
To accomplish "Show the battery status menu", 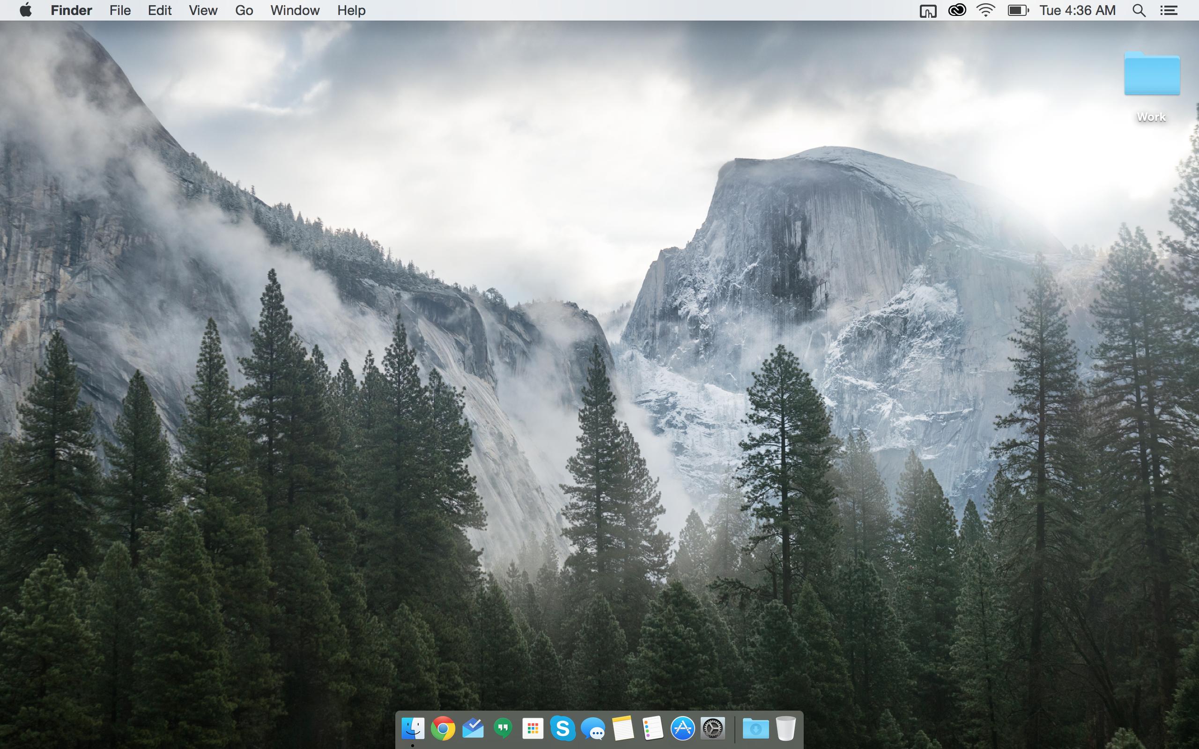I will [x=1018, y=10].
